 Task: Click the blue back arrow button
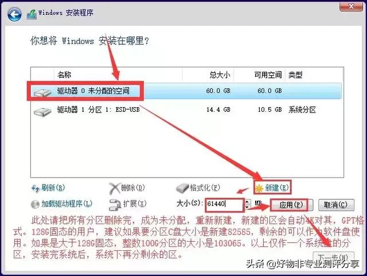point(14,14)
